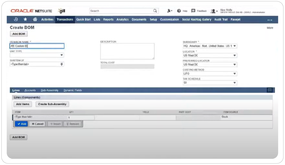This screenshot has height=165, width=285.
Task: Click the Item/BOM Name input field
Action: coord(37,46)
